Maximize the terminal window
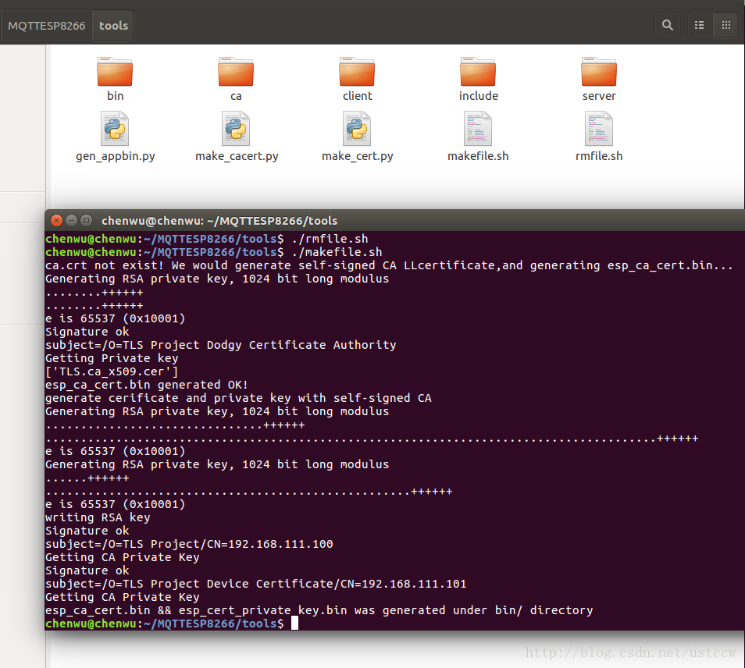 [x=86, y=220]
